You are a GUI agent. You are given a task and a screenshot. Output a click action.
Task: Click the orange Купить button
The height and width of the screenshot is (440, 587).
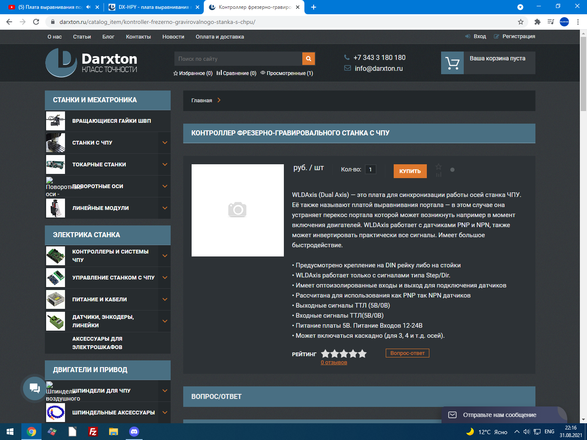pyautogui.click(x=410, y=171)
